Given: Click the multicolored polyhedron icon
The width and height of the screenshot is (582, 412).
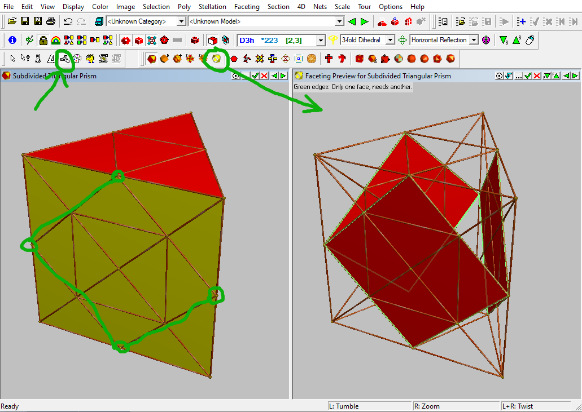Looking at the screenshot, I should coord(399,59).
